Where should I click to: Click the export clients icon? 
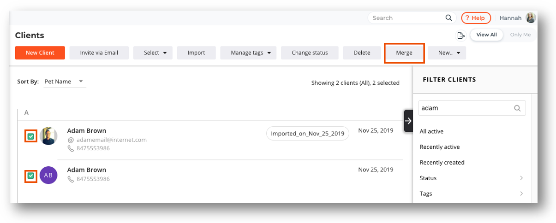click(460, 35)
